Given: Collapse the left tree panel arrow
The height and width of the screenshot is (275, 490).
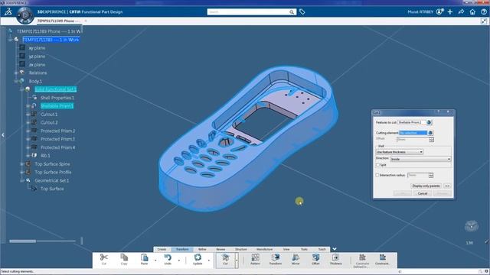Looking at the screenshot, I should click(x=3, y=135).
